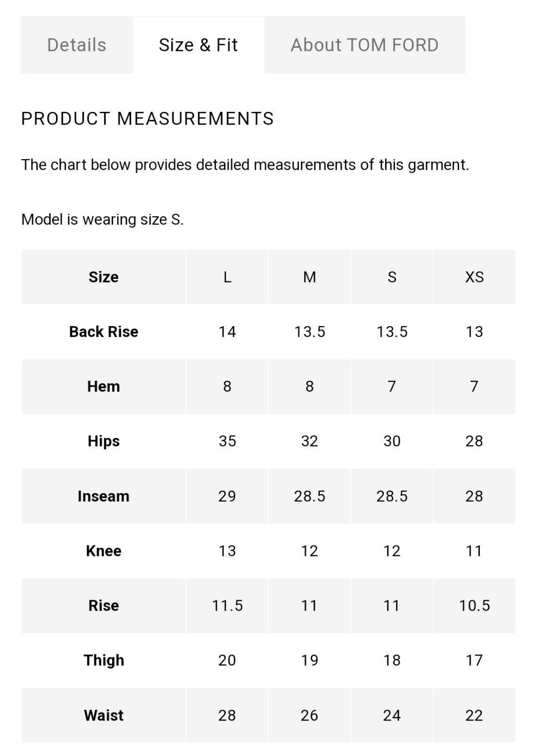Select the S size column header
The width and height of the screenshot is (536, 755).
pos(392,277)
